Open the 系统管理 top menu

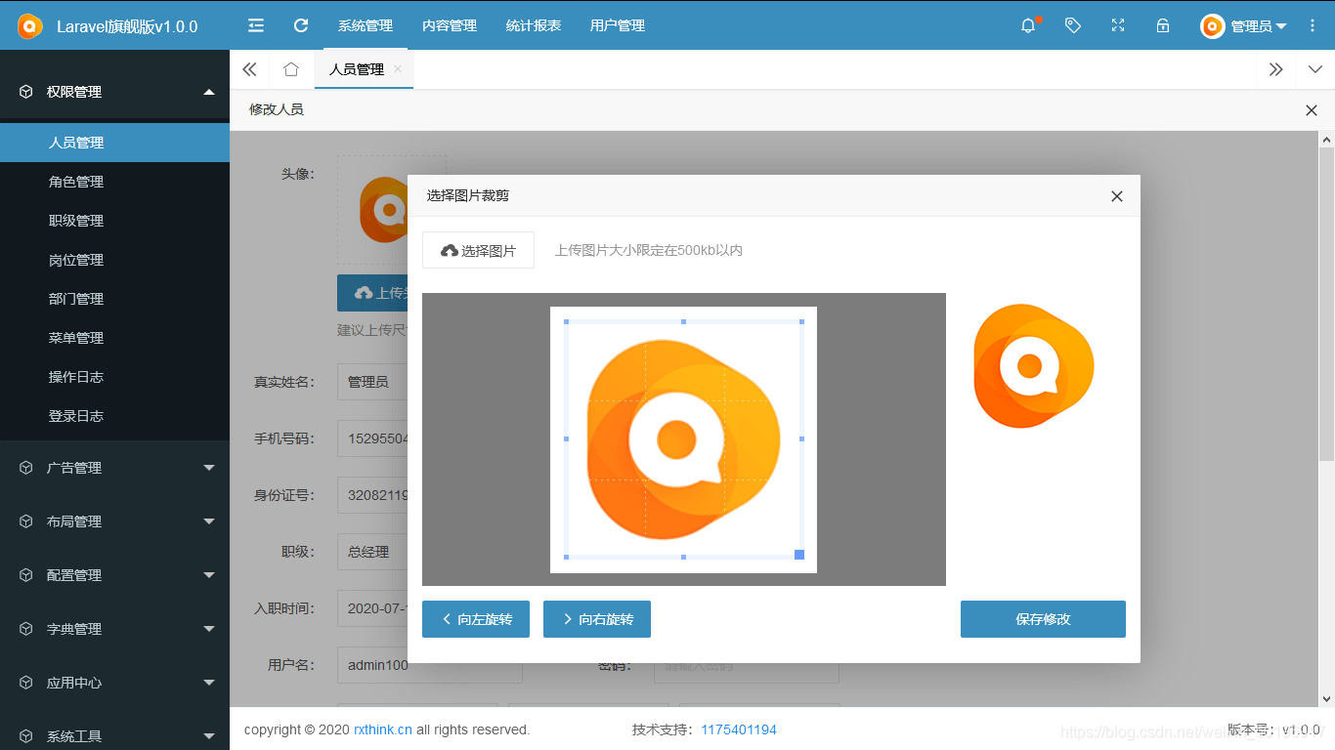click(x=366, y=25)
